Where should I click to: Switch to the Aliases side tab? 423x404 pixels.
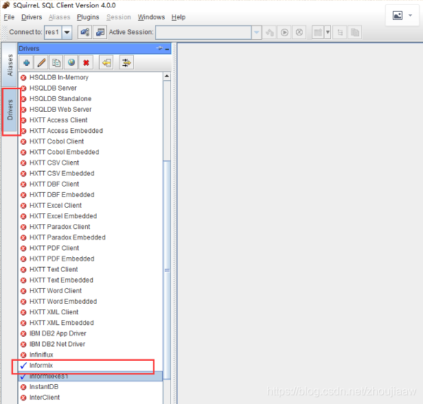pyautogui.click(x=10, y=65)
